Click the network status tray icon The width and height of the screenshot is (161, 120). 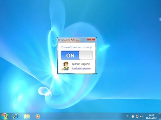[137, 116]
